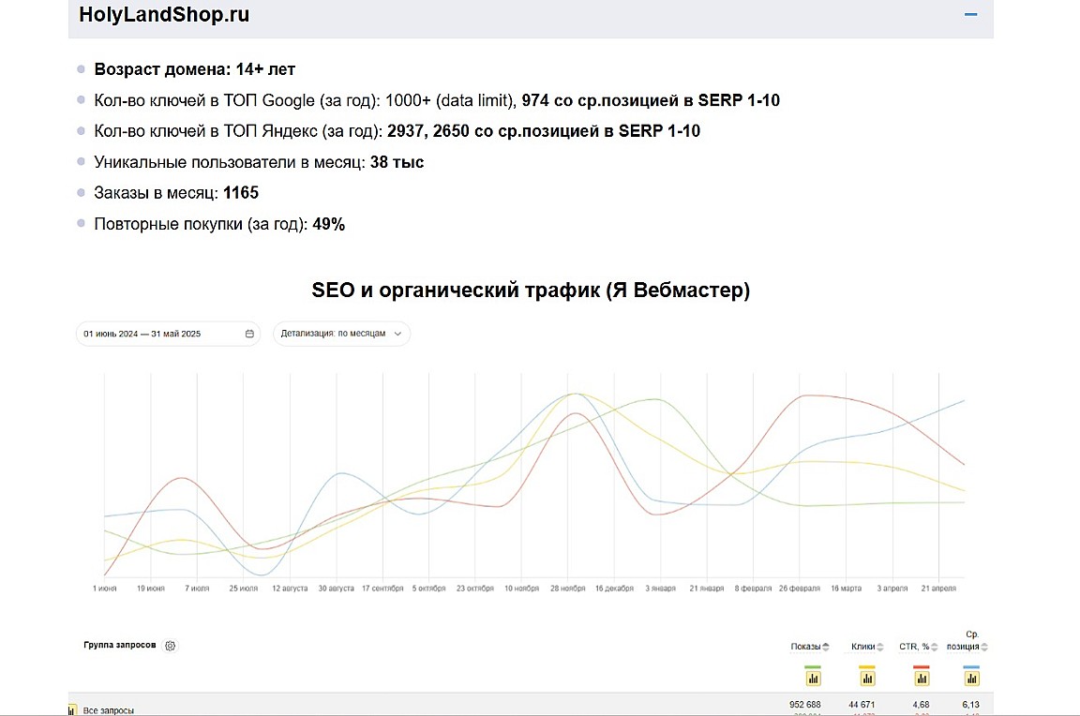Toggle the Ср. позиция chart icon button
The image size is (1080, 716).
tap(972, 677)
